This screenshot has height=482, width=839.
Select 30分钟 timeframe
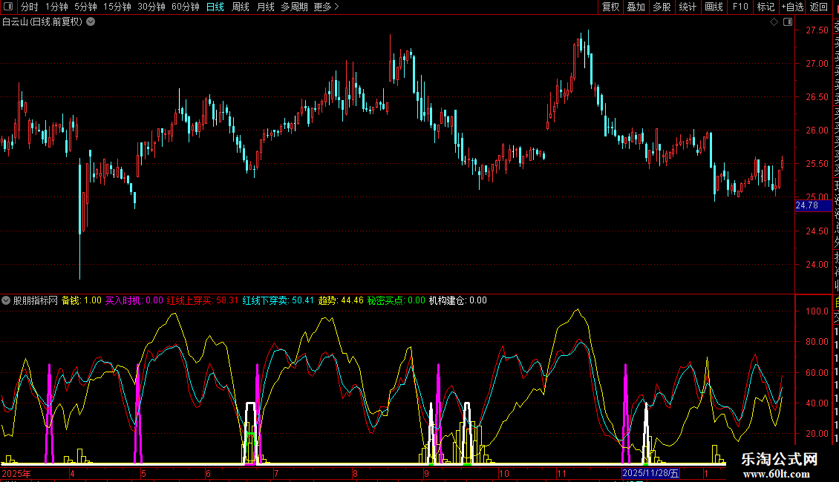coord(151,7)
